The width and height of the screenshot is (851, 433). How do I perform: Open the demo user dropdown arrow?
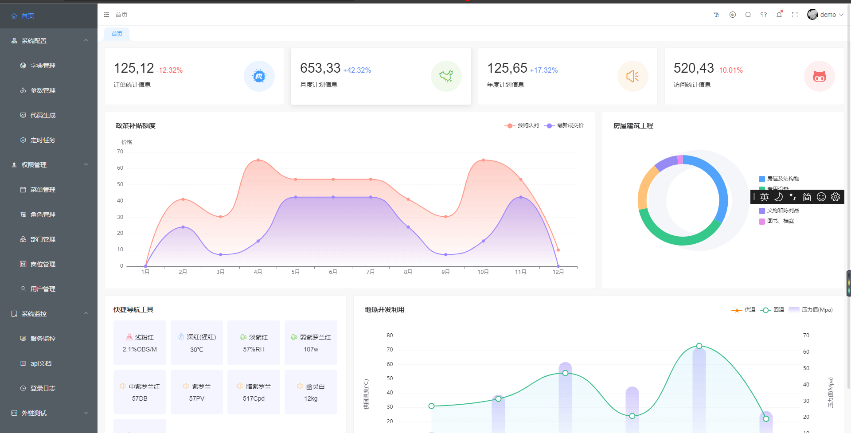click(x=841, y=15)
